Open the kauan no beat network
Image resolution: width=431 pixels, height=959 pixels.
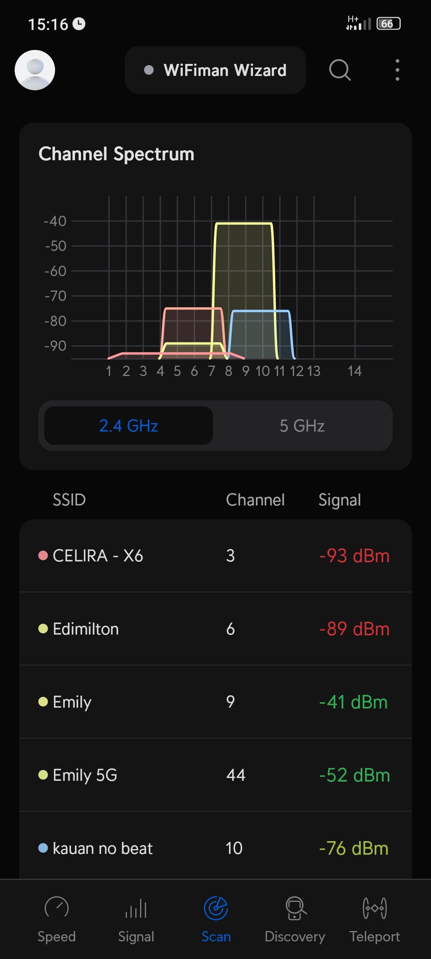[x=215, y=848]
